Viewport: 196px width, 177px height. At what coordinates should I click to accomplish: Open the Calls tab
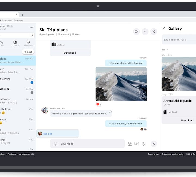(2, 43)
